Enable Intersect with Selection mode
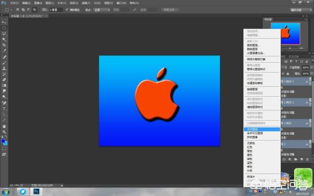This screenshot has width=314, height=196. (35, 9)
